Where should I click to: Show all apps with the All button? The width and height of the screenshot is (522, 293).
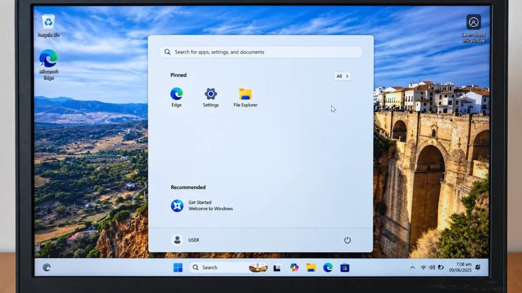point(342,76)
